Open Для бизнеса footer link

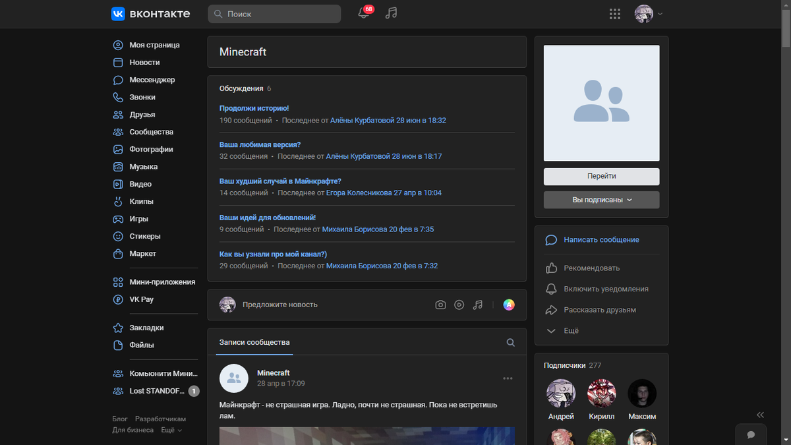[133, 430]
